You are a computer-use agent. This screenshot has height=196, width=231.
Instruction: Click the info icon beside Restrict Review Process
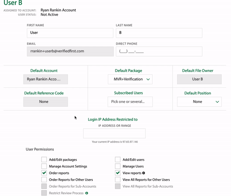87,193
